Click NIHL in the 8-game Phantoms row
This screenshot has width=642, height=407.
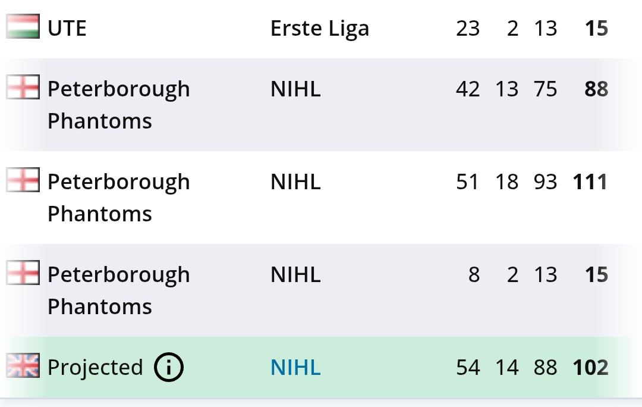(295, 275)
